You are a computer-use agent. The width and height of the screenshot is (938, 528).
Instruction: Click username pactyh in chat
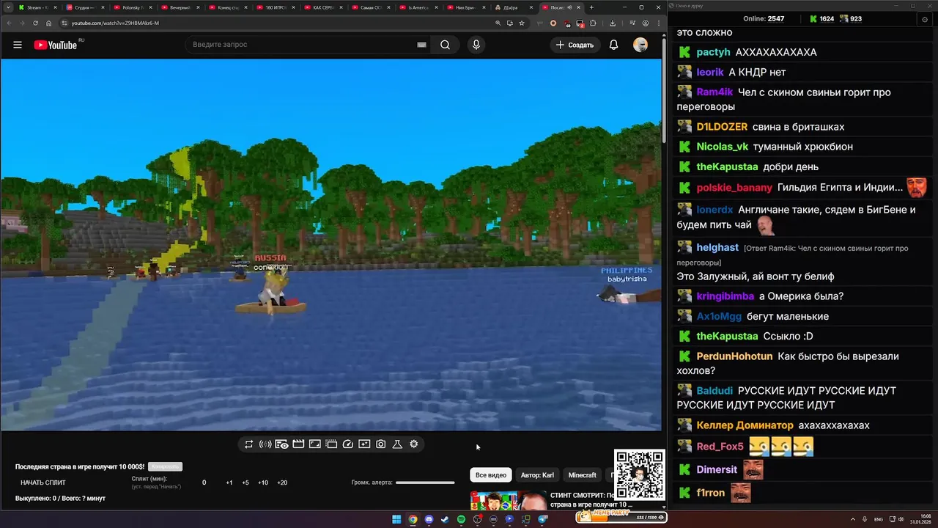click(x=713, y=52)
